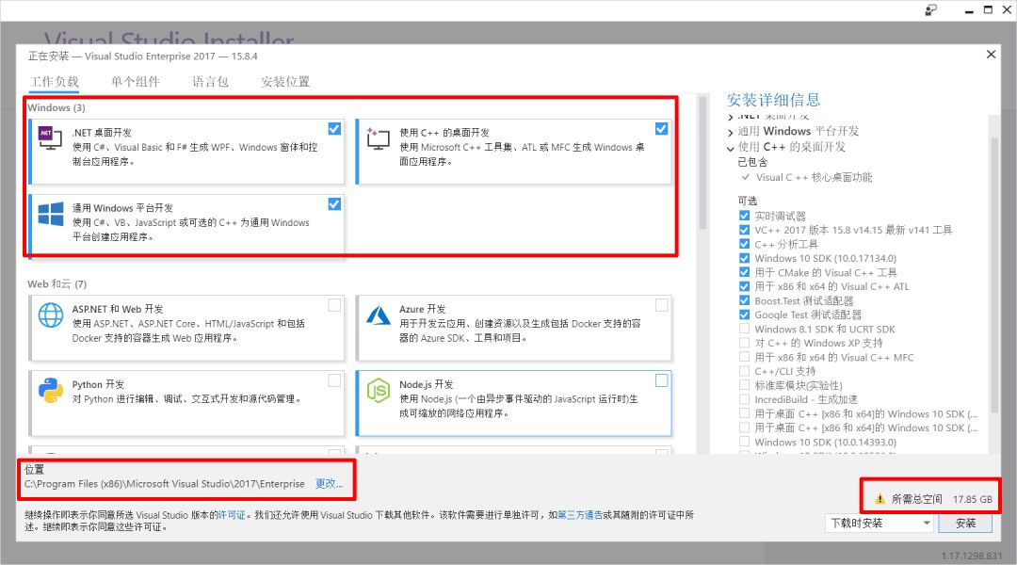1017x565 pixels.
Task: Maximize the Visual Studio Installer window
Action: (x=988, y=9)
